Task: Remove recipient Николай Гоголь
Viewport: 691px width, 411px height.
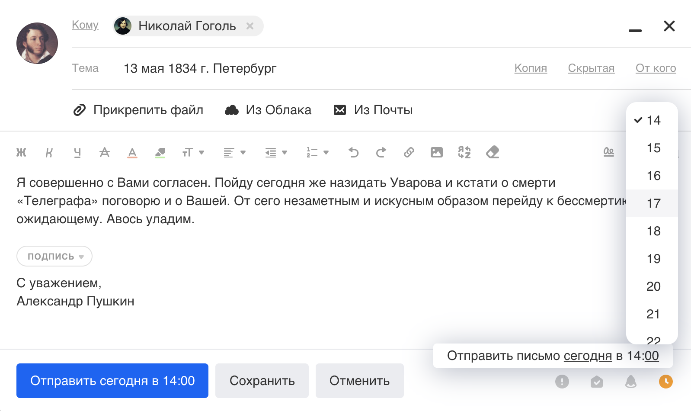Action: [x=250, y=26]
